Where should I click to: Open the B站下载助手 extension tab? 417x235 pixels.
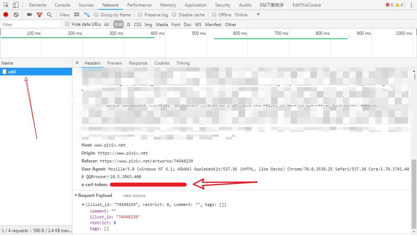click(x=272, y=5)
